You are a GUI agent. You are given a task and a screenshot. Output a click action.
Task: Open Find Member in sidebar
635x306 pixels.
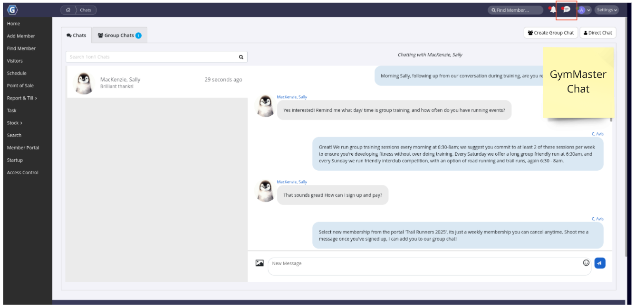pos(21,48)
